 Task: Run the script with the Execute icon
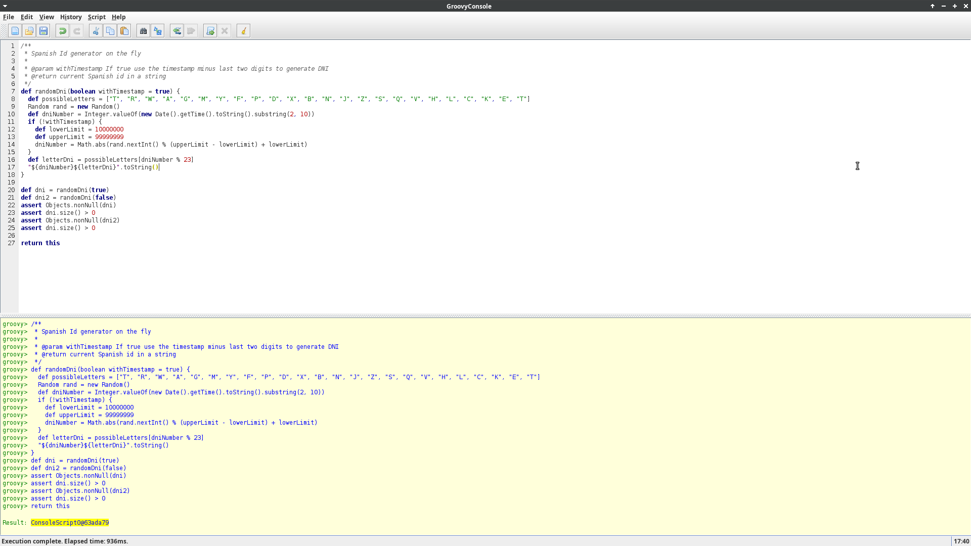(210, 31)
